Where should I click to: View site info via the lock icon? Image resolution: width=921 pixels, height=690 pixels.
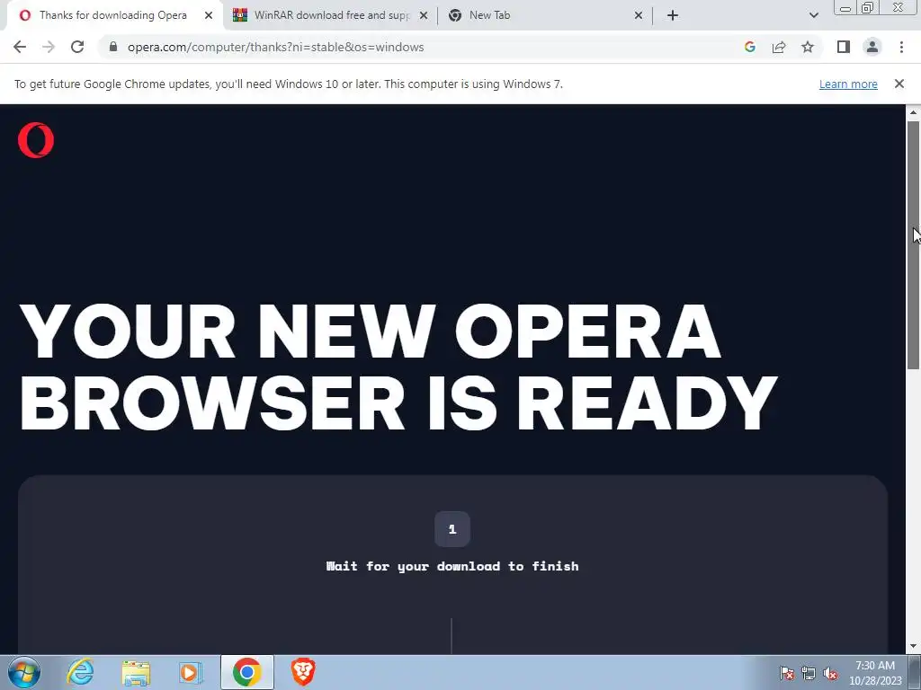[x=112, y=47]
